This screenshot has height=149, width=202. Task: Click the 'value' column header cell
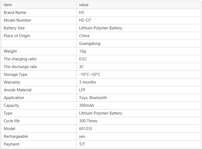[x=139, y=5]
